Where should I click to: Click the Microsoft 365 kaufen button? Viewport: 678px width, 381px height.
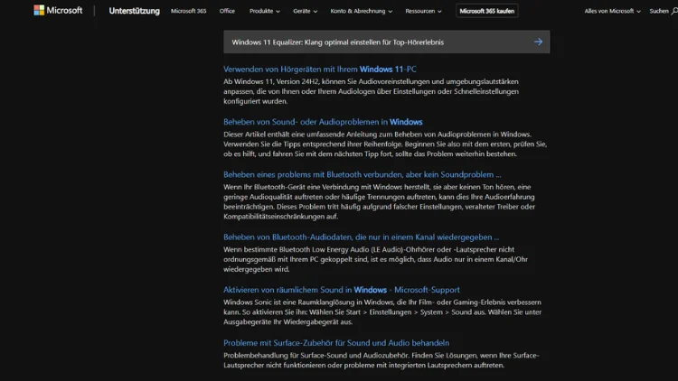click(487, 11)
